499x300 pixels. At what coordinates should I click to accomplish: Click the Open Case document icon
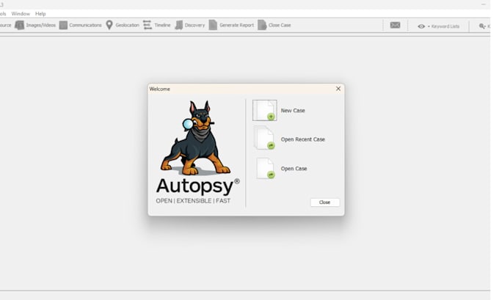point(265,168)
